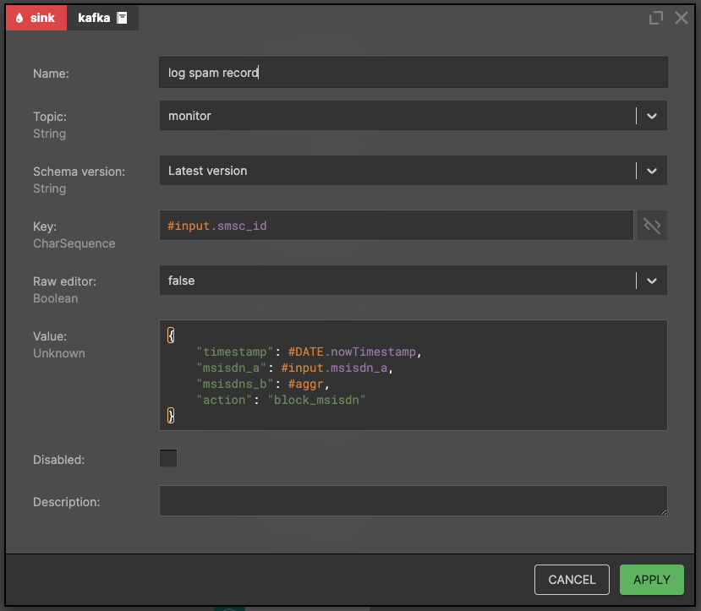Click the "CharSequence" type hint

tap(74, 243)
